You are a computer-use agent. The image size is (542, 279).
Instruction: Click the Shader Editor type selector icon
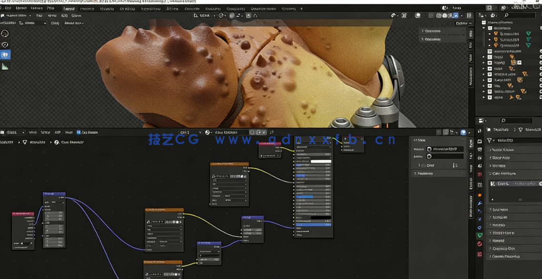click(4, 133)
